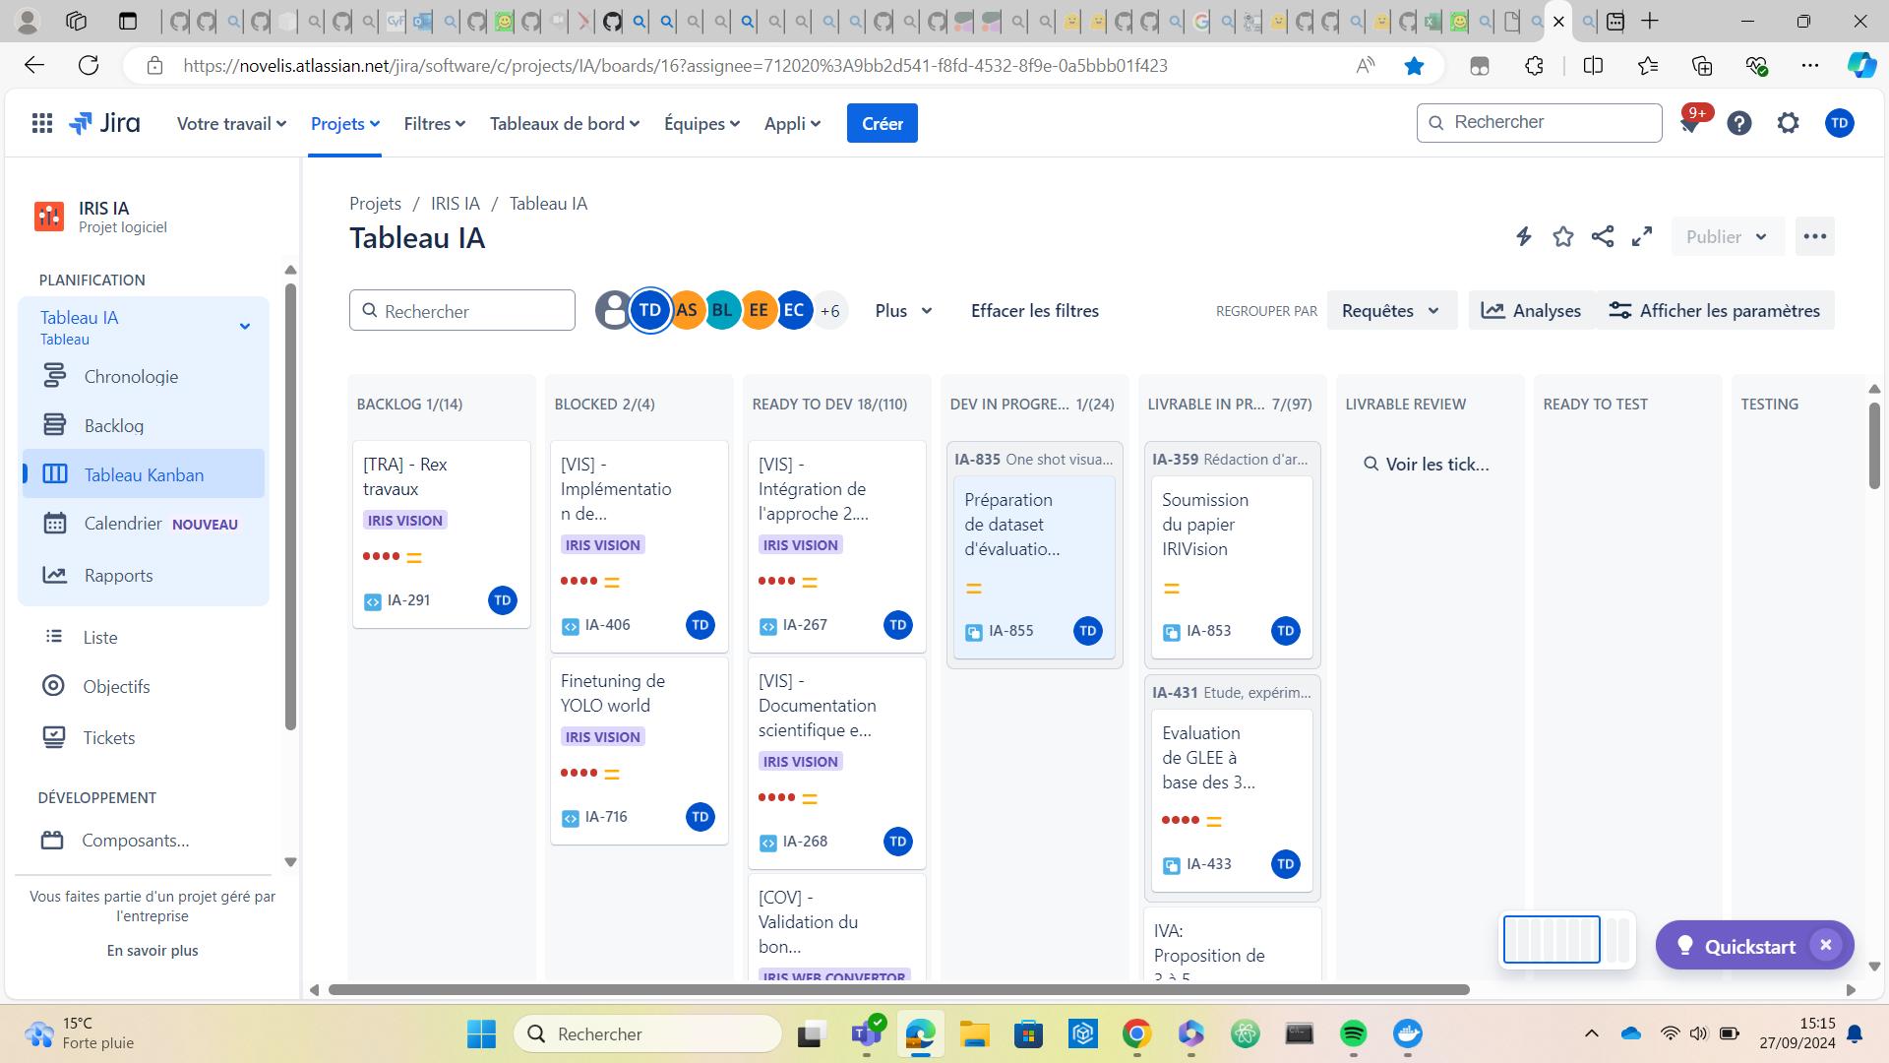Click Voir les tickets in Livrable Review
Image resolution: width=1889 pixels, height=1063 pixels.
[1426, 465]
